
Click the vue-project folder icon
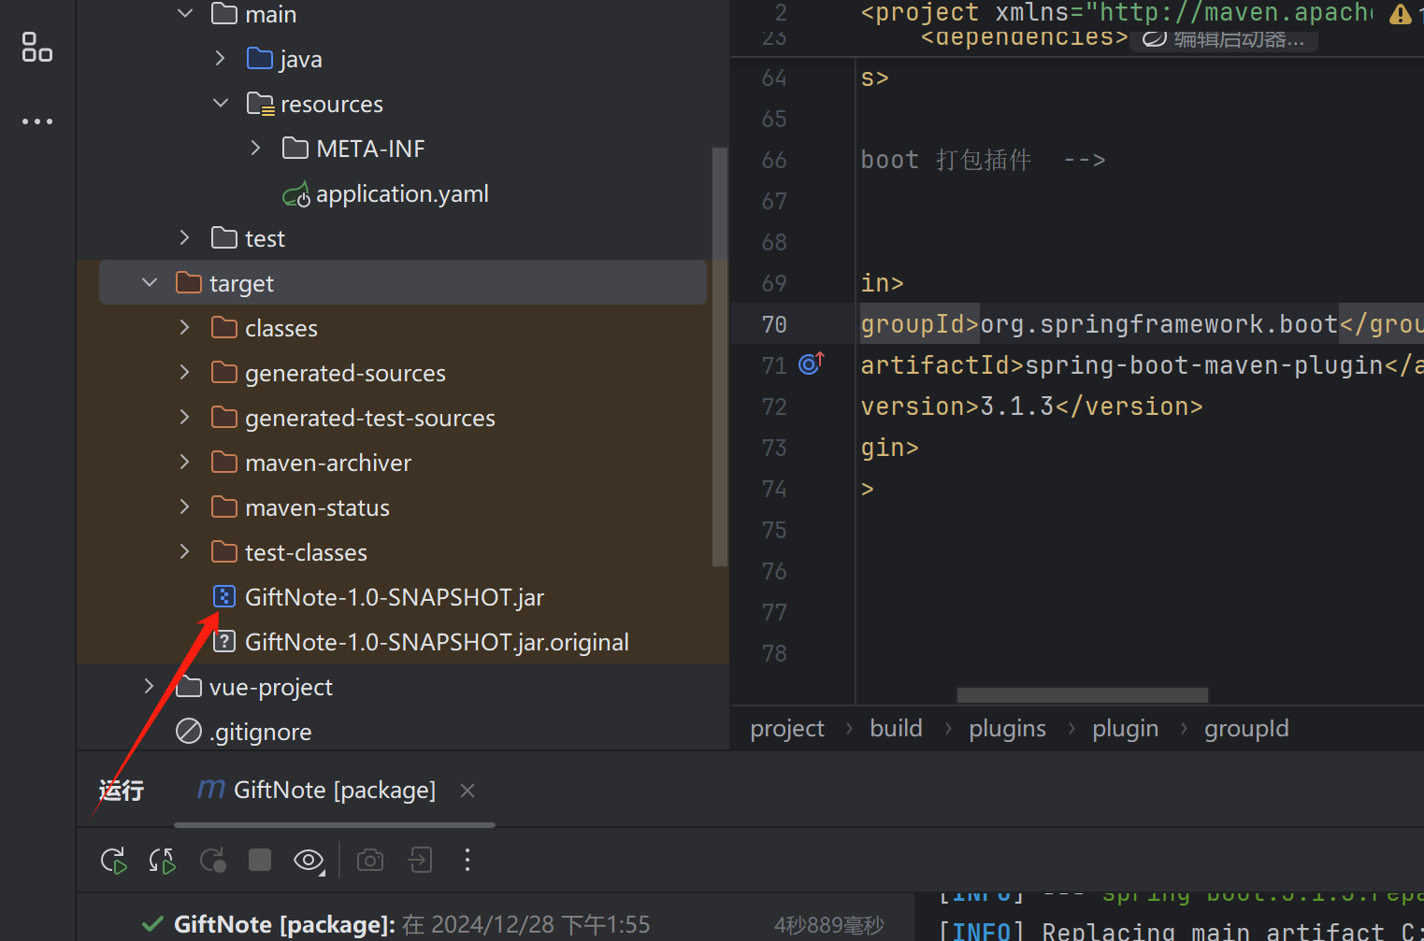(189, 687)
